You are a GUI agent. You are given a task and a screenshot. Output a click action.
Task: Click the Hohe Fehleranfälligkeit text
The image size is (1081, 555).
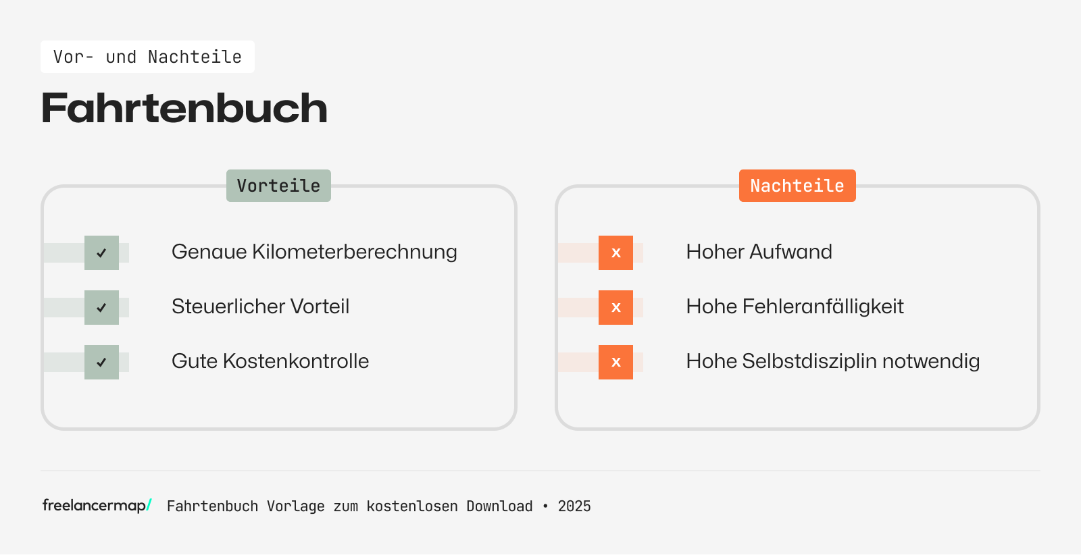795,307
